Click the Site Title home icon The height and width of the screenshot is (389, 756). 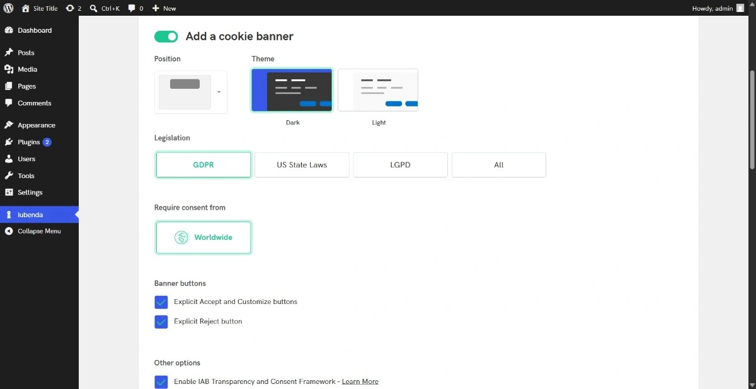tap(25, 8)
